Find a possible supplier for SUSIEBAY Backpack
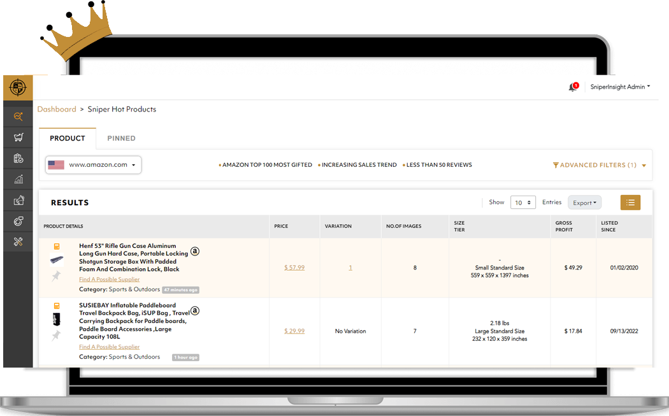This screenshot has height=416, width=669. click(109, 347)
